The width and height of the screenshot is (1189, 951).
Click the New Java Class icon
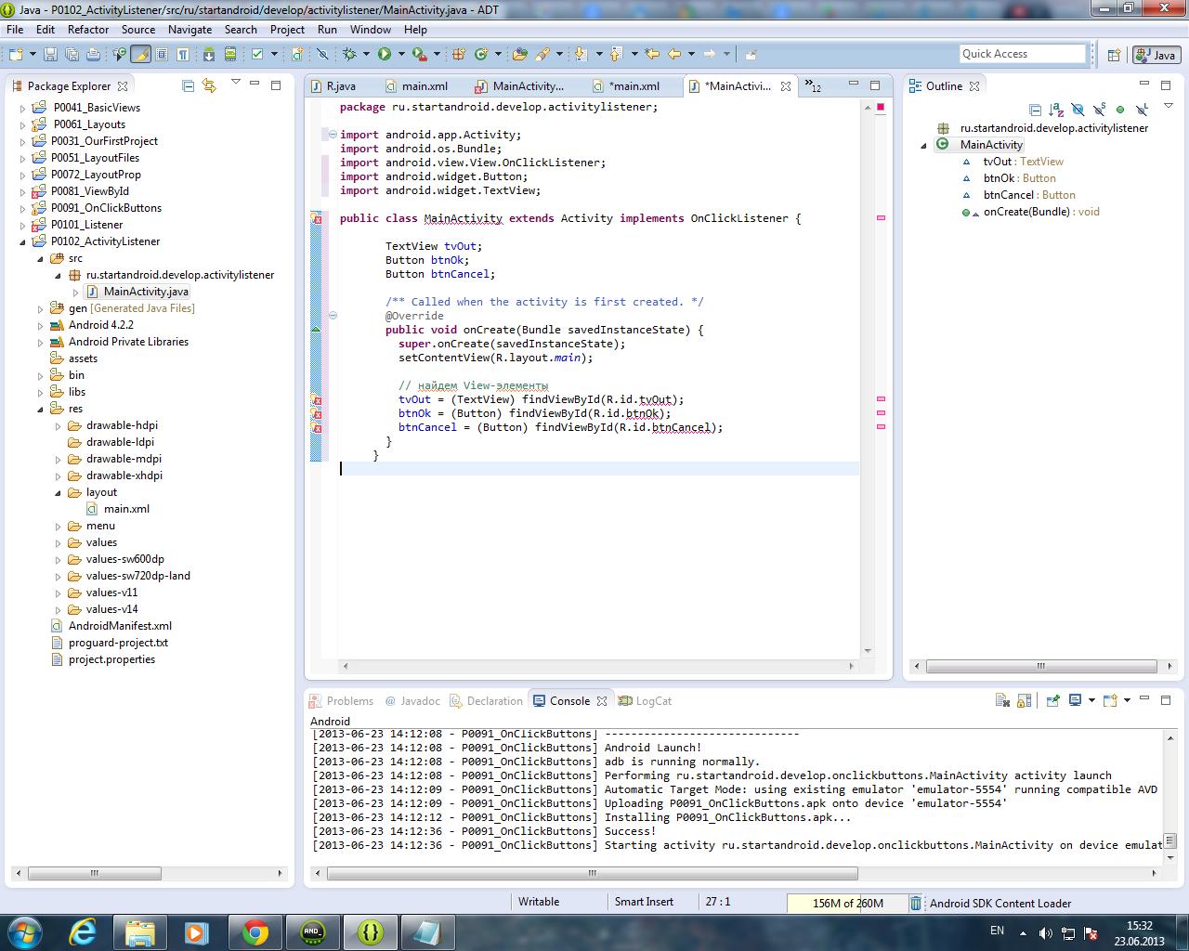481,54
